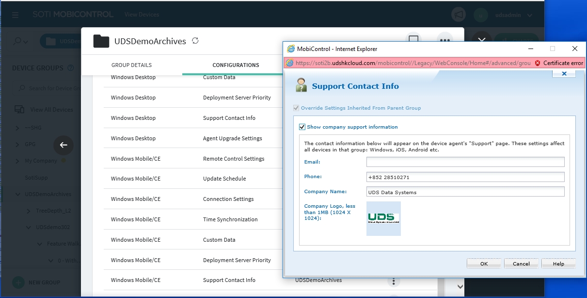Expand the TreeDepth_L2 group
The height and width of the screenshot is (298, 587).
pos(29,211)
